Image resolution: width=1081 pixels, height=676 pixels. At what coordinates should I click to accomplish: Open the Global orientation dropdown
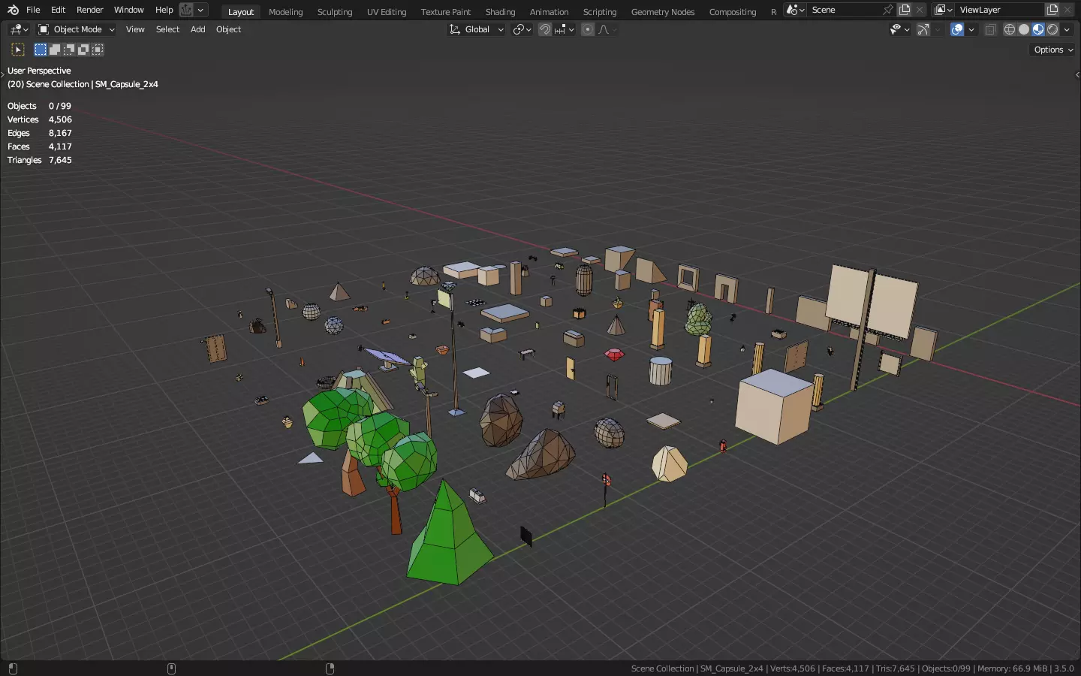pos(477,29)
